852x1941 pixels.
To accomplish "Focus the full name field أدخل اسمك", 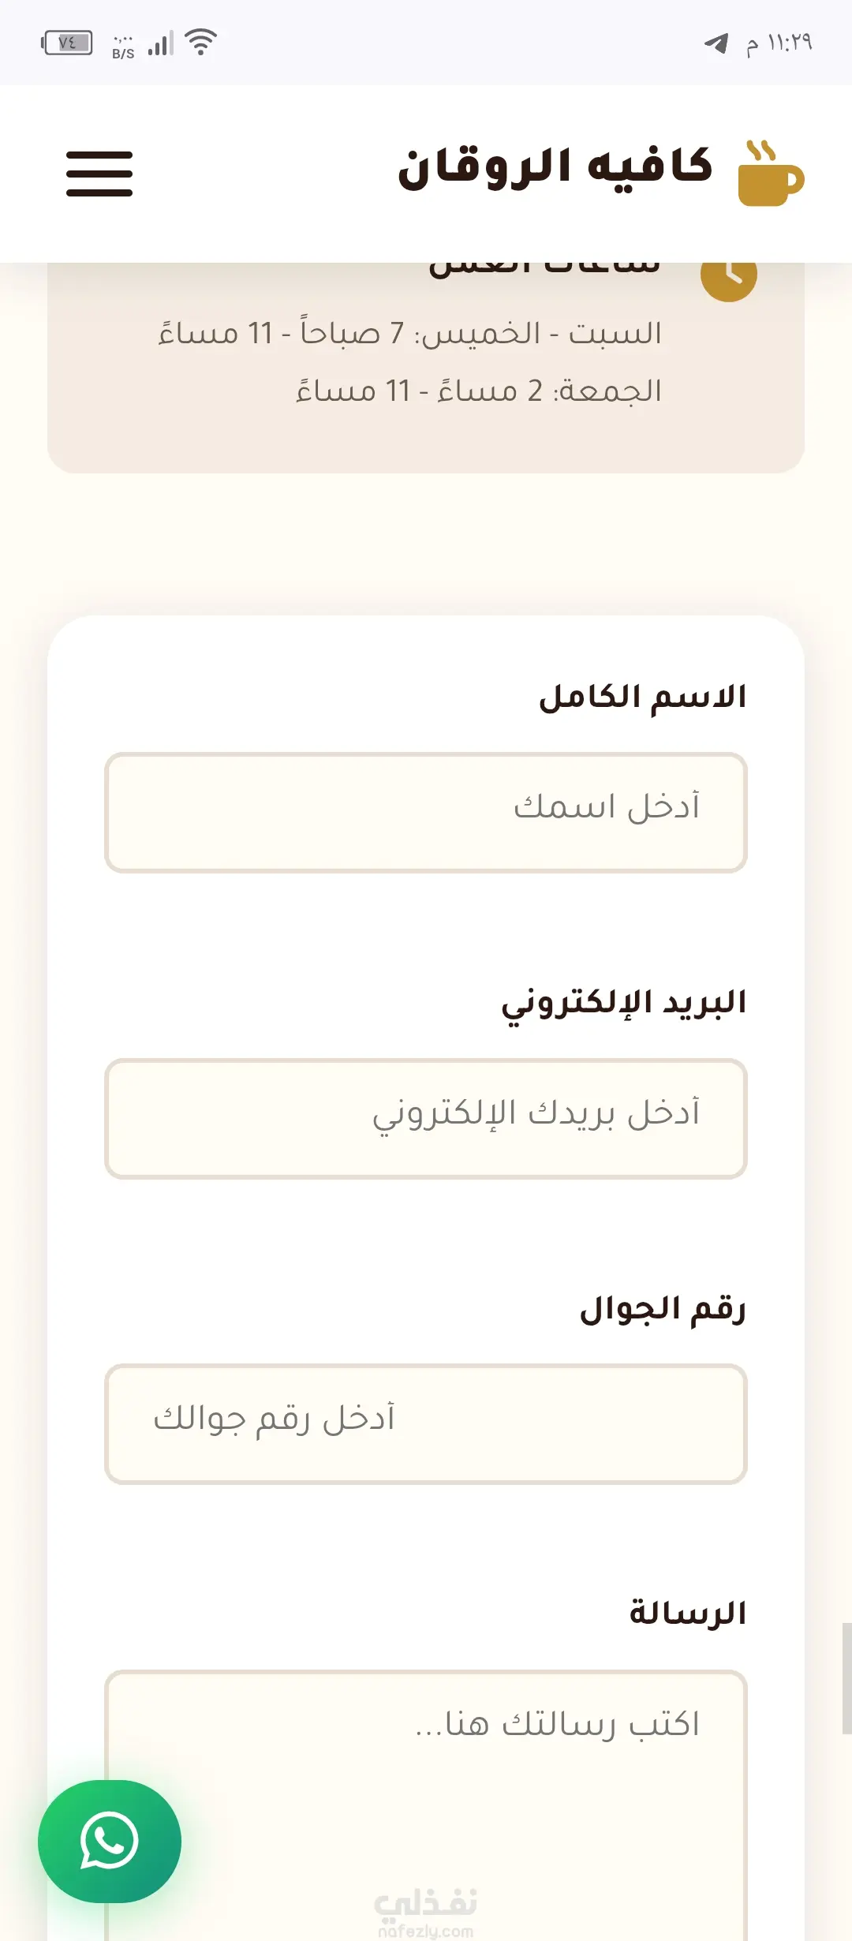I will pyautogui.click(x=426, y=813).
